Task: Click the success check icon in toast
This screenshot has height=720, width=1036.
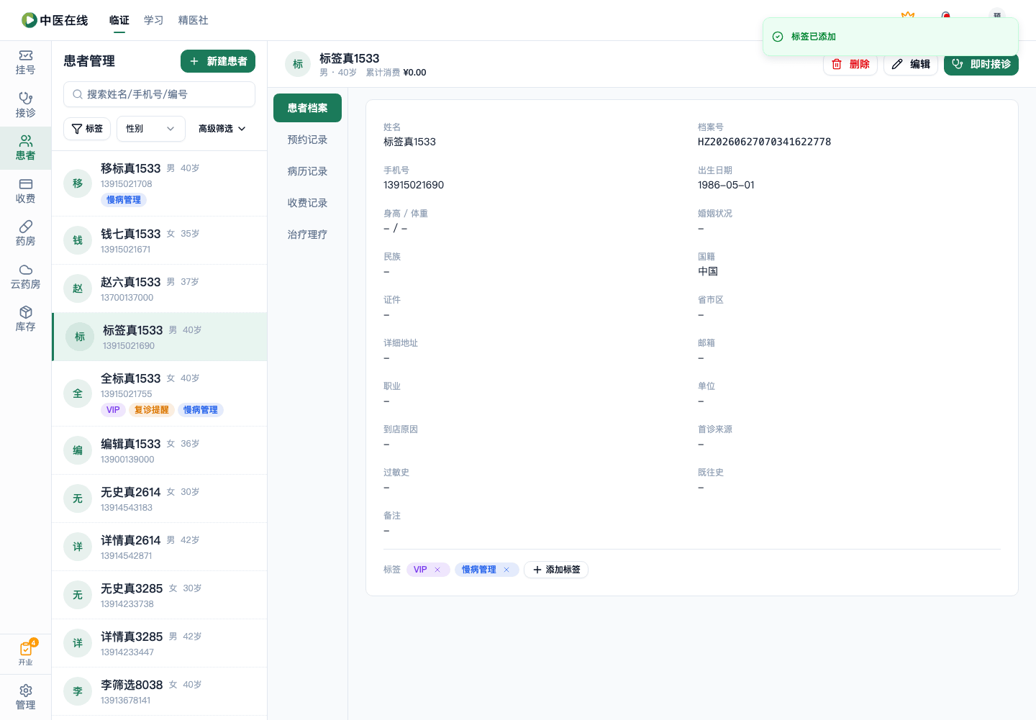Action: (x=778, y=37)
